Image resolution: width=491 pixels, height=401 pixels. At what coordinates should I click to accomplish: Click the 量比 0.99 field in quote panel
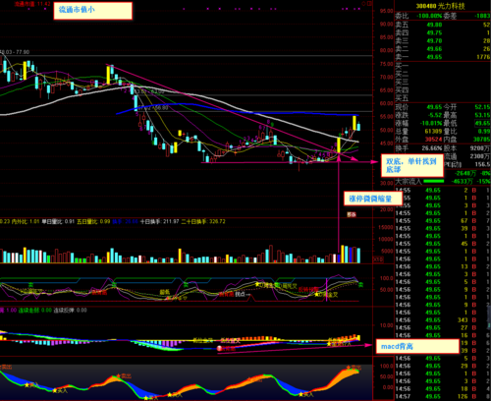pyautogui.click(x=466, y=132)
